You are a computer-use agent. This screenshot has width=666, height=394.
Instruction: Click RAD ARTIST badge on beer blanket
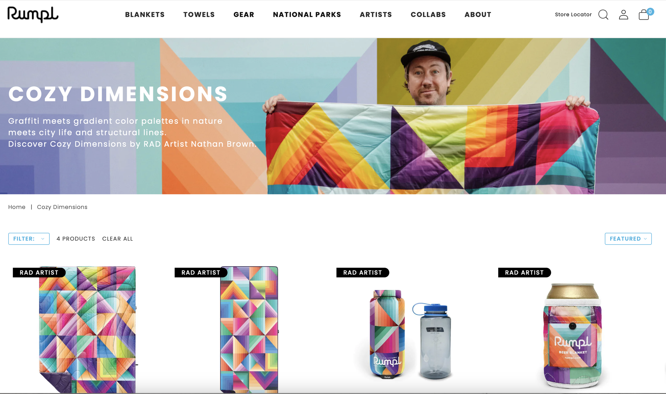click(524, 273)
